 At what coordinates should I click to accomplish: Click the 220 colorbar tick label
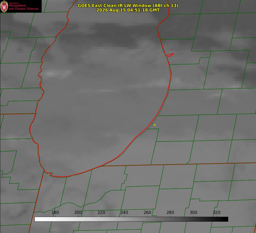(x=101, y=212)
